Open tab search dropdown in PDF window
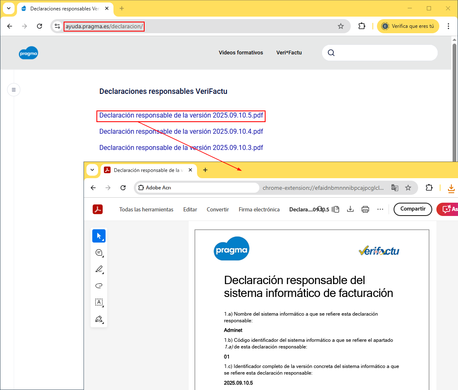Image resolution: width=458 pixels, height=390 pixels. pos(92,170)
